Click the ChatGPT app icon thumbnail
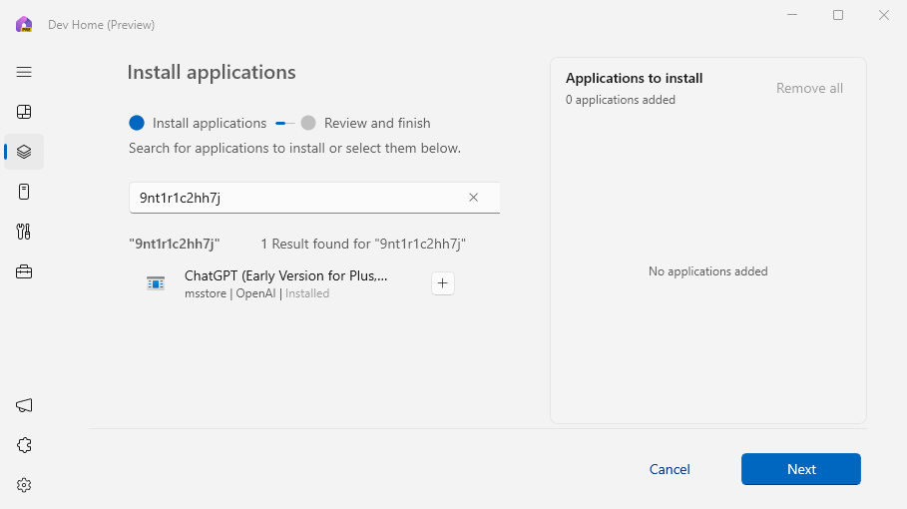907x509 pixels. [x=156, y=283]
